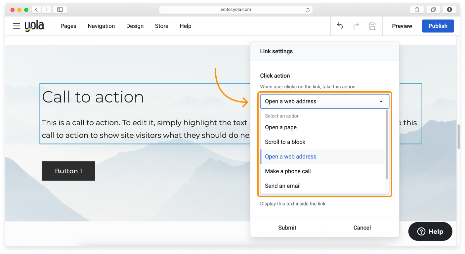Preview the site
Viewport: 465px width, 254px height.
(x=402, y=26)
